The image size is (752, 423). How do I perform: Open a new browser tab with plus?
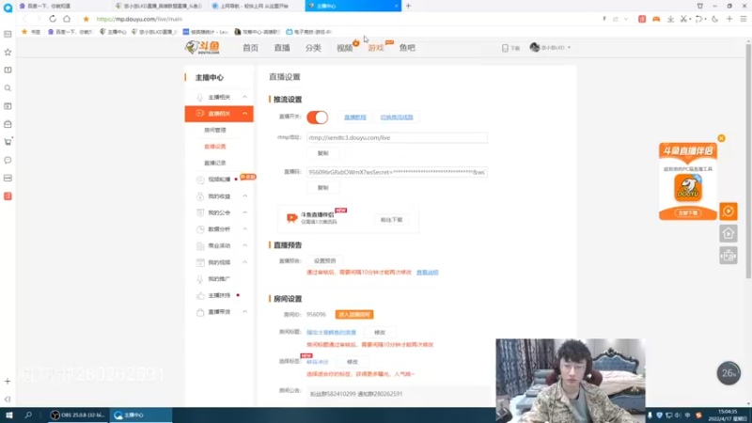pos(409,6)
